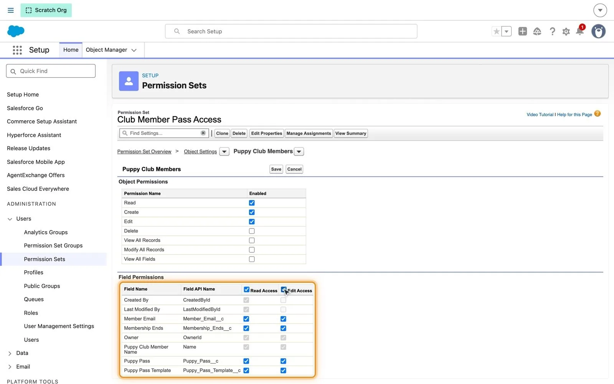This screenshot has width=614, height=384.
Task: Click the Salesforce cloud logo
Action: click(16, 31)
